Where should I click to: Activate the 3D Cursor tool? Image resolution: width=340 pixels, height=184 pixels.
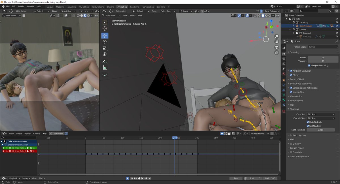(x=105, y=29)
